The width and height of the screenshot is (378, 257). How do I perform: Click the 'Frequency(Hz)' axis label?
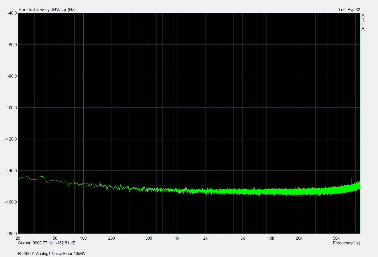click(x=346, y=243)
